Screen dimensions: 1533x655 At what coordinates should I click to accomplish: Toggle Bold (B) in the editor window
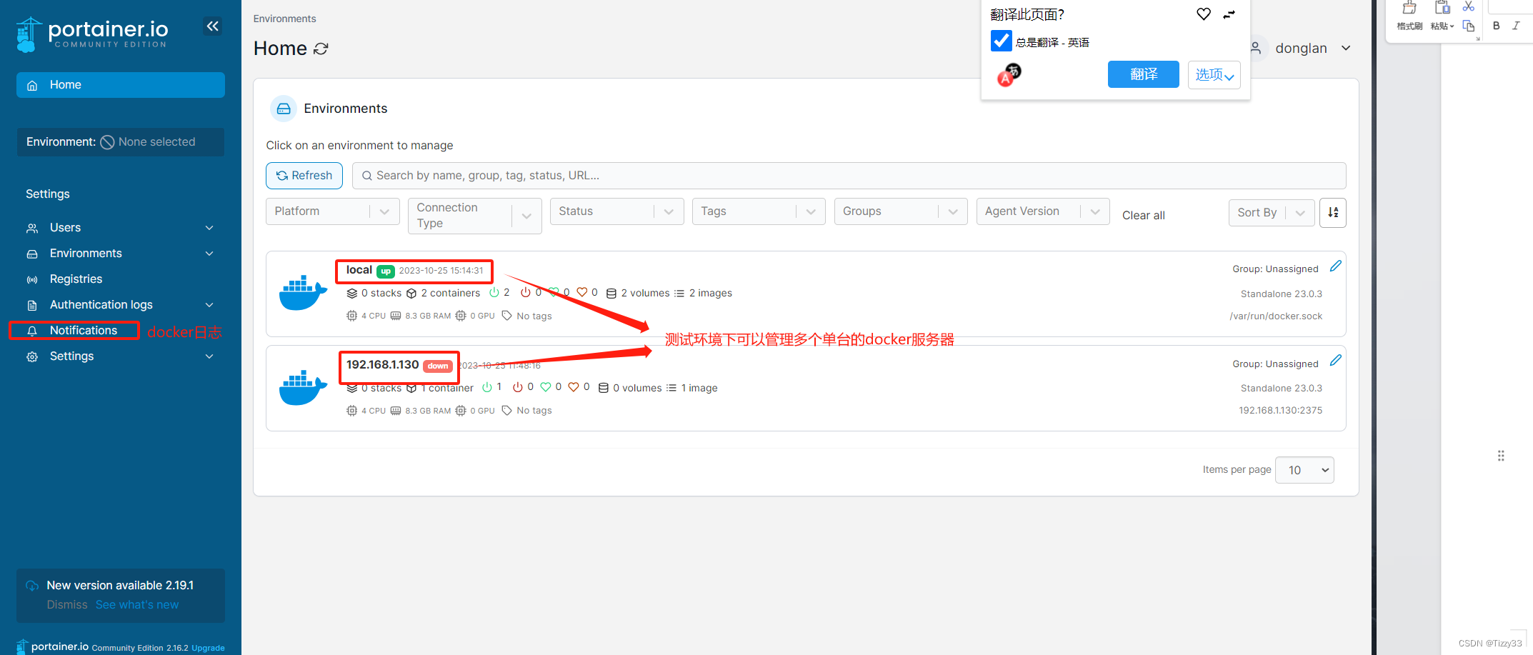pos(1496,26)
